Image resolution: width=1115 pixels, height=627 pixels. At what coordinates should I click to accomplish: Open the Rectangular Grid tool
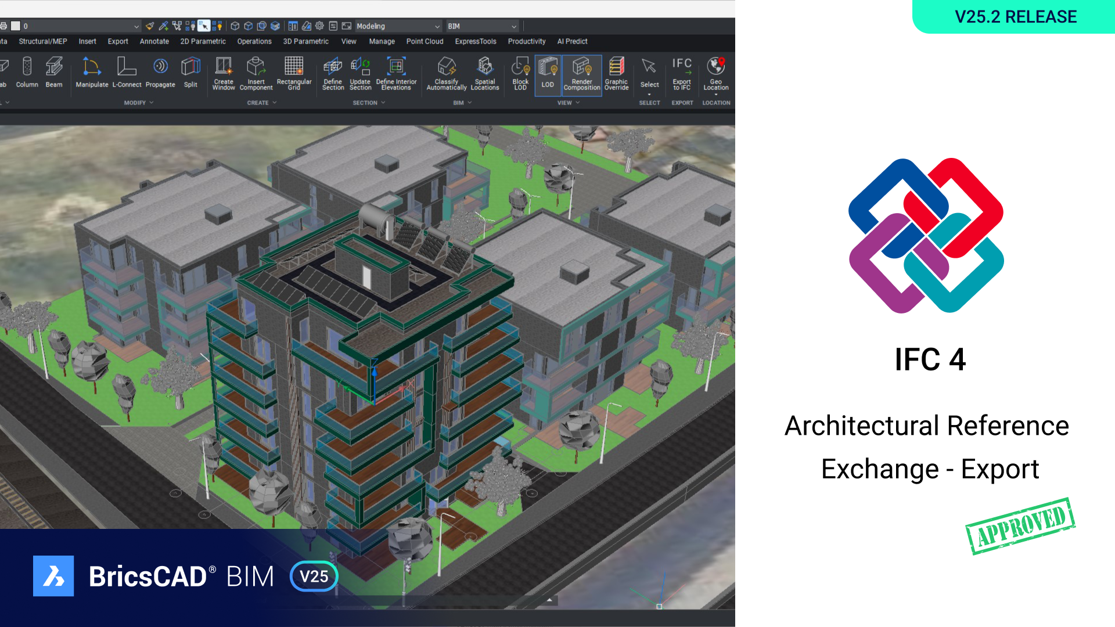pos(294,73)
